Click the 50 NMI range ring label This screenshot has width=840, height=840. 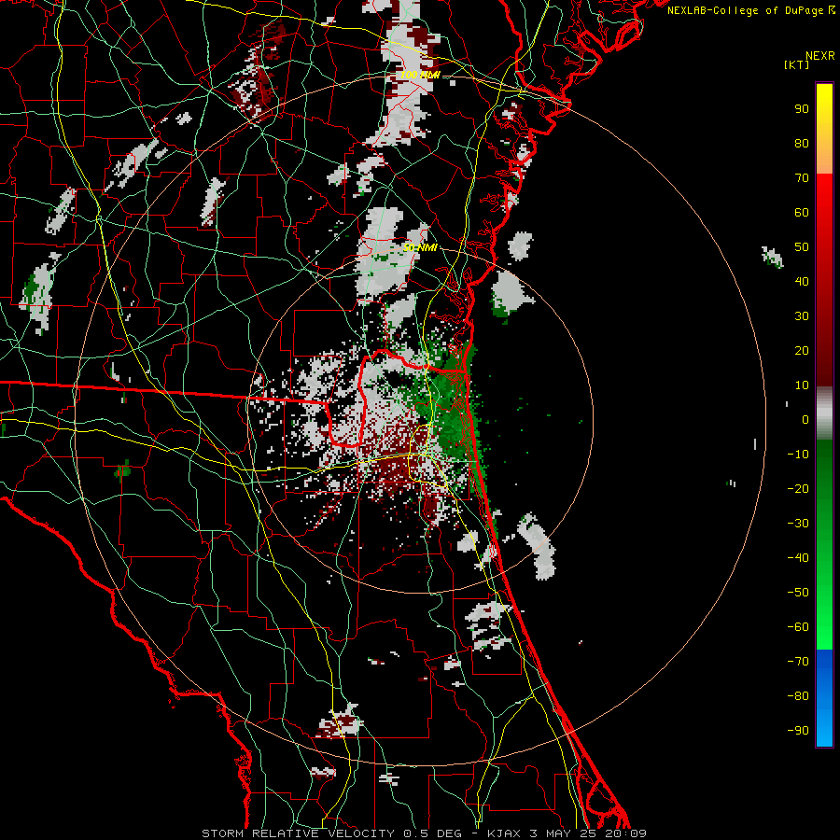(x=420, y=247)
